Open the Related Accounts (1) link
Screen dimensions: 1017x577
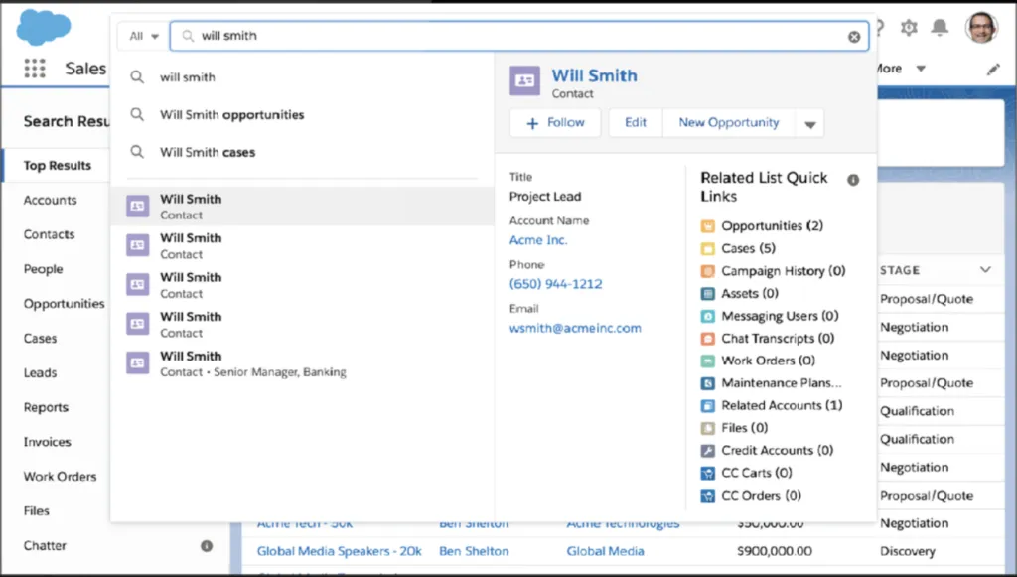click(x=782, y=406)
